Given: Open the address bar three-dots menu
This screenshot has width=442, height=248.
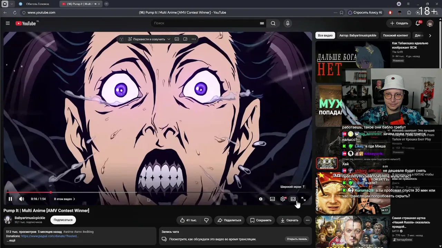Looking at the screenshot, I should (335, 12).
